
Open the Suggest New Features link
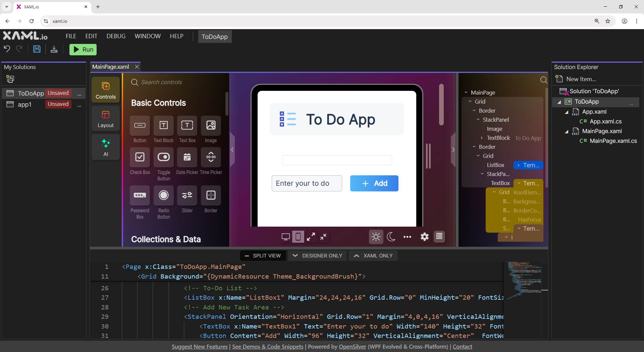[x=199, y=347]
